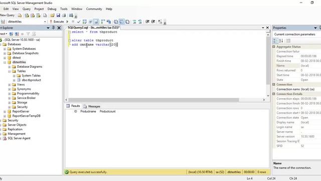Click the Increase Indent icon
Screen dimensions: 321x181
click(153, 22)
